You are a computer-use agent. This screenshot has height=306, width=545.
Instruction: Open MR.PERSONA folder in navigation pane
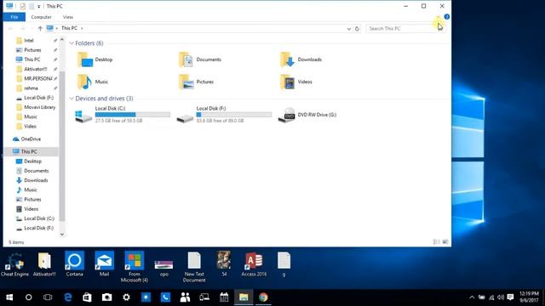point(37,79)
